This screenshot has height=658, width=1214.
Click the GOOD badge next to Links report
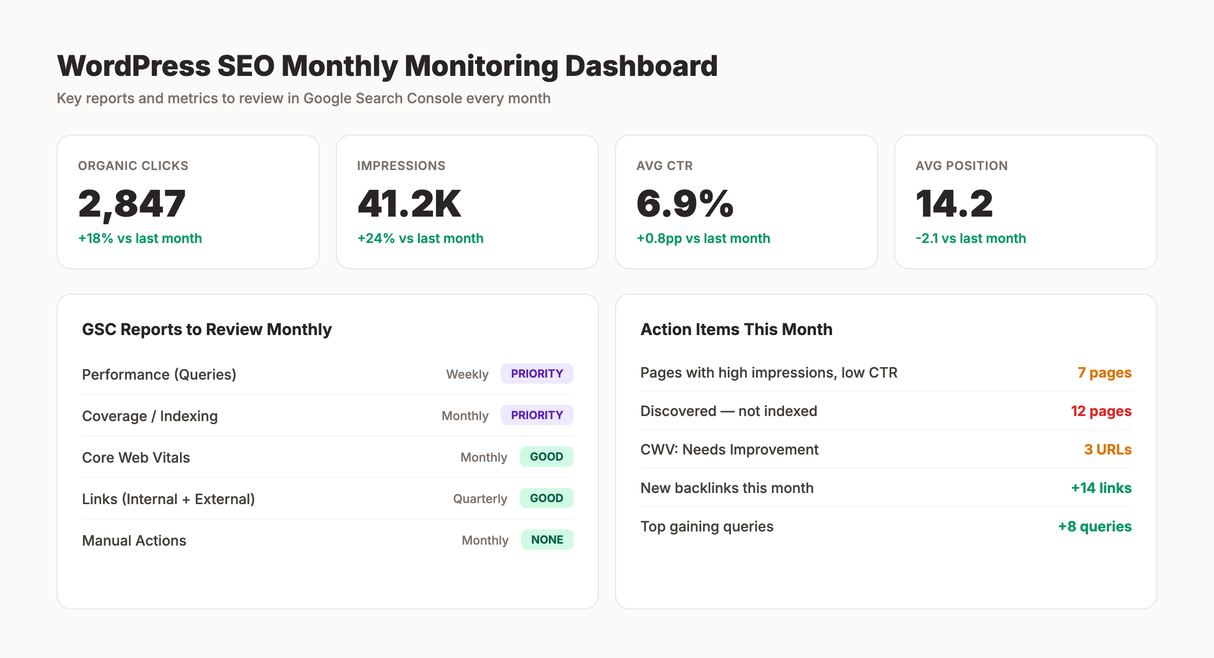click(x=546, y=498)
